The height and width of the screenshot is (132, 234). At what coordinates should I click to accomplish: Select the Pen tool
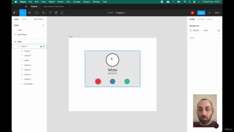[44, 13]
